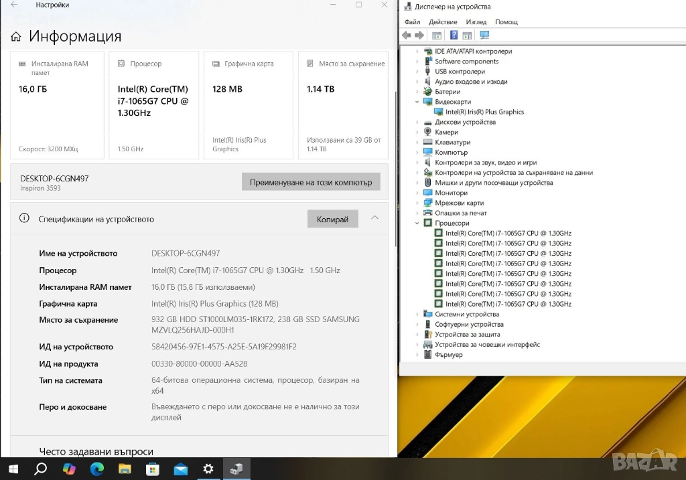
Task: Open the Изглед menu
Action: [x=476, y=22]
